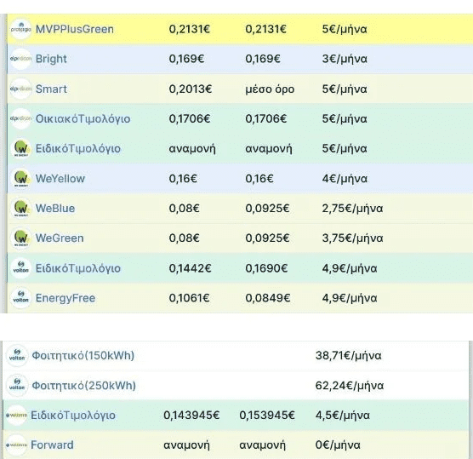Viewport: 473px width, 459px height.
Task: Click the 0,1061€ price in the EnergyFree row
Action: pyautogui.click(x=189, y=298)
